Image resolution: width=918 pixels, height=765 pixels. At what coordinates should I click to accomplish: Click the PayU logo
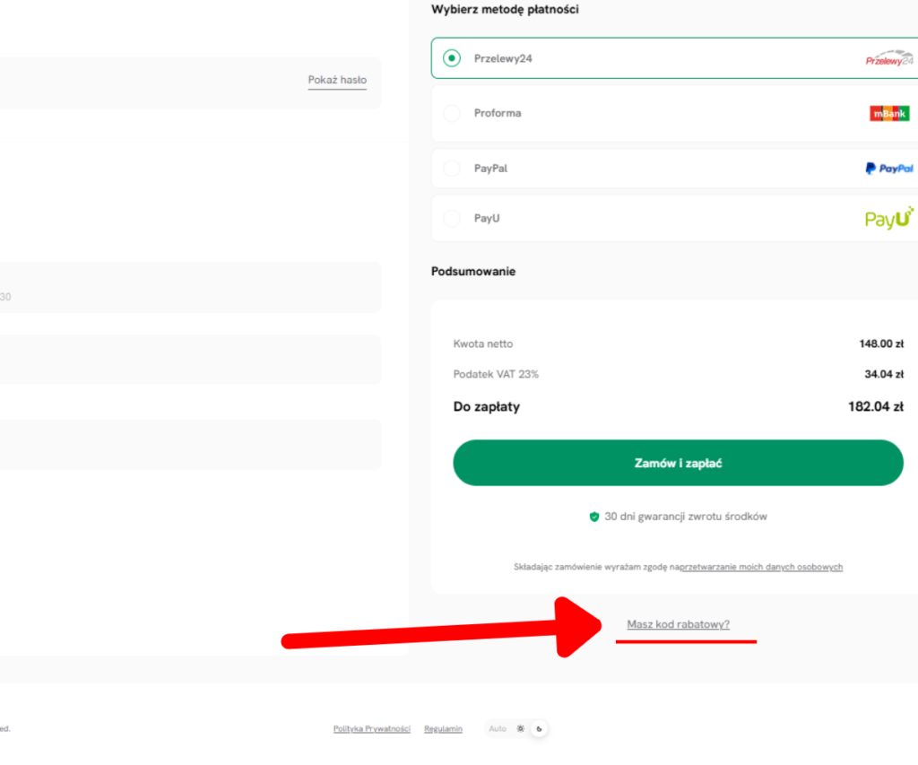pyautogui.click(x=889, y=218)
